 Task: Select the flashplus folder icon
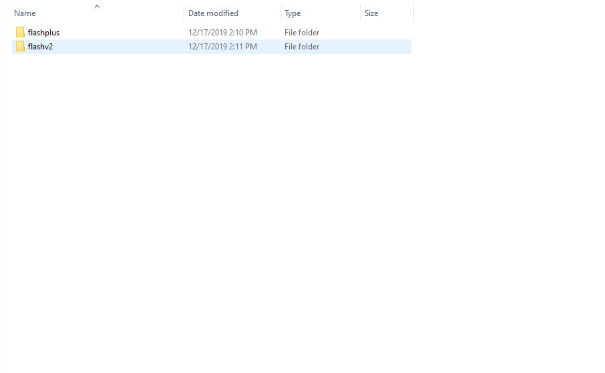pyautogui.click(x=21, y=33)
